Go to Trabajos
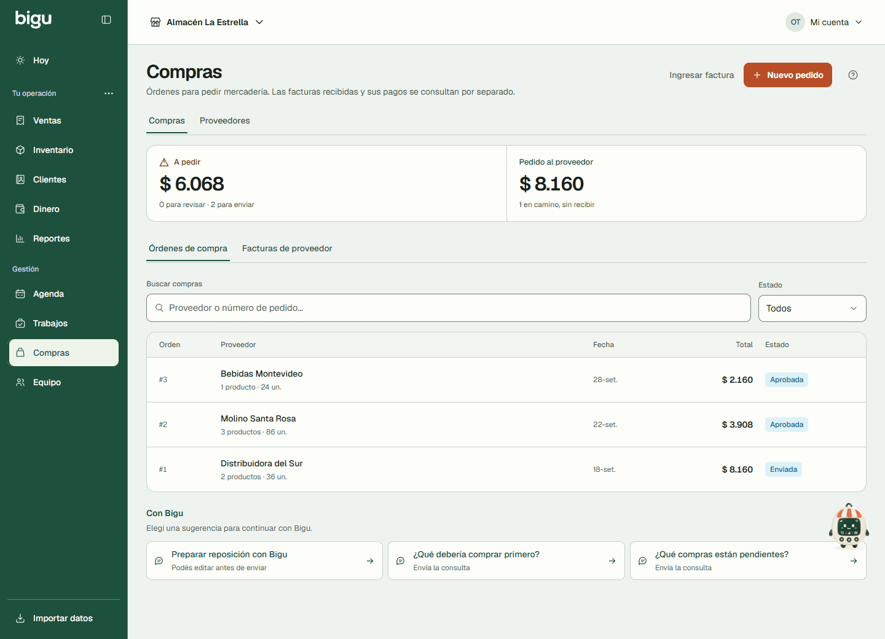885x639 pixels. click(64, 323)
